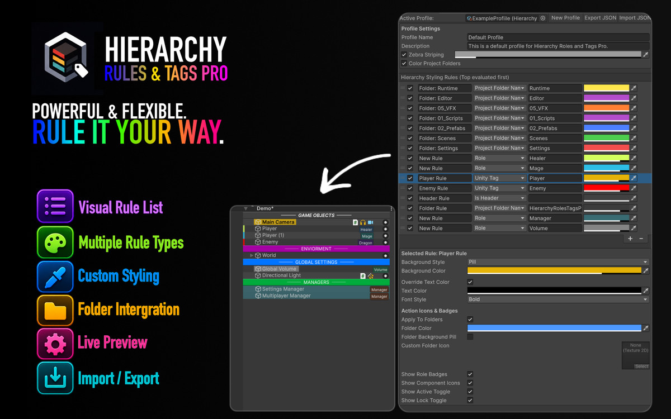Disable the Enemy Rule checkbox
The height and width of the screenshot is (419, 671).
coord(410,188)
